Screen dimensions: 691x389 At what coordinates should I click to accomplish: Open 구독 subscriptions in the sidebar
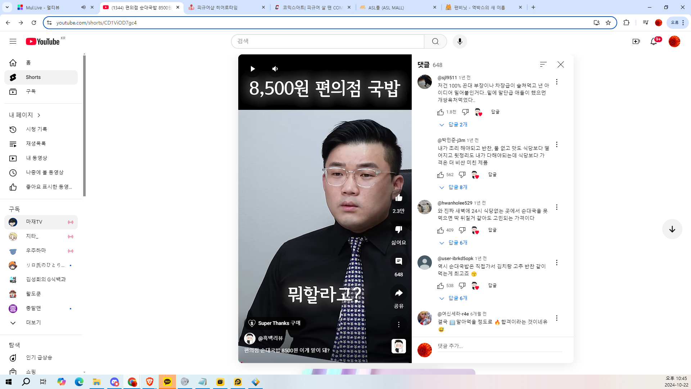coord(41,92)
